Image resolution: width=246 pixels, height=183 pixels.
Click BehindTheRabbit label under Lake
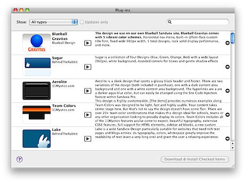[64, 134]
